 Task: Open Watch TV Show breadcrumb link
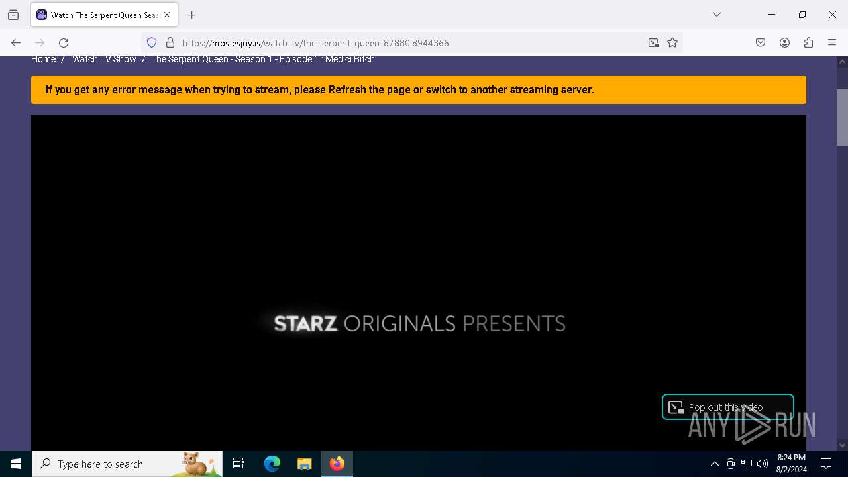[x=104, y=59]
